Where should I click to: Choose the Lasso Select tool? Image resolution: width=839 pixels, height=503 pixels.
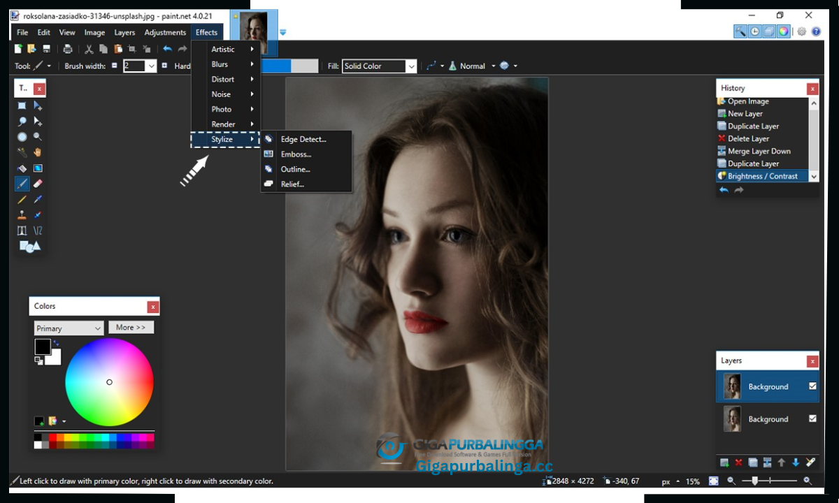22,121
